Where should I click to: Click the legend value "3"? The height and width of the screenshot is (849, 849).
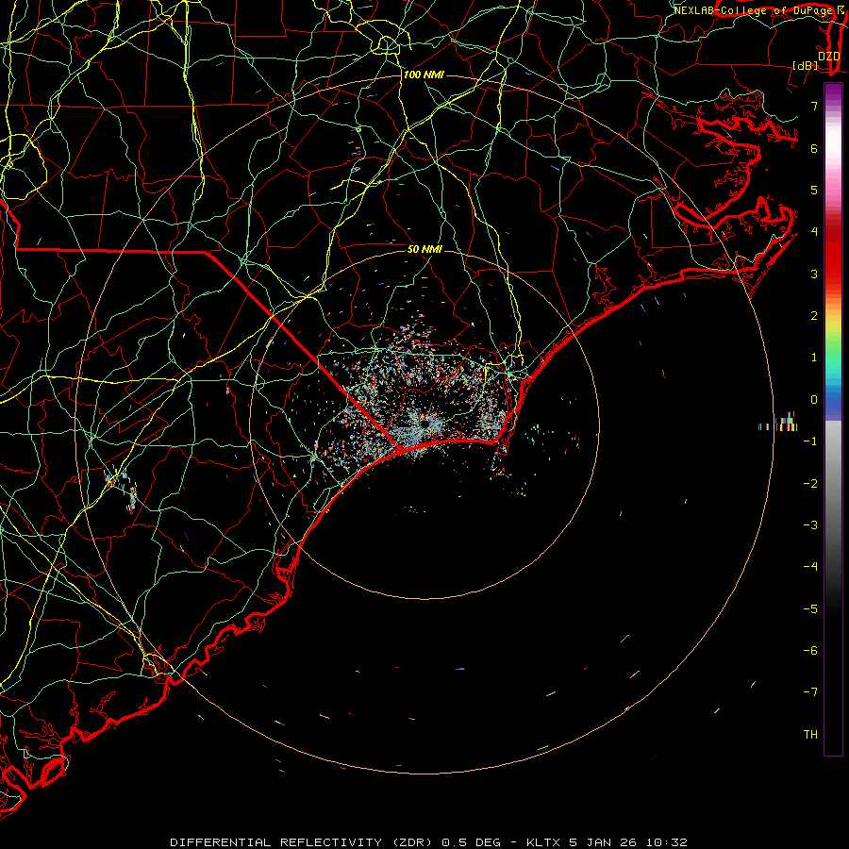click(814, 274)
